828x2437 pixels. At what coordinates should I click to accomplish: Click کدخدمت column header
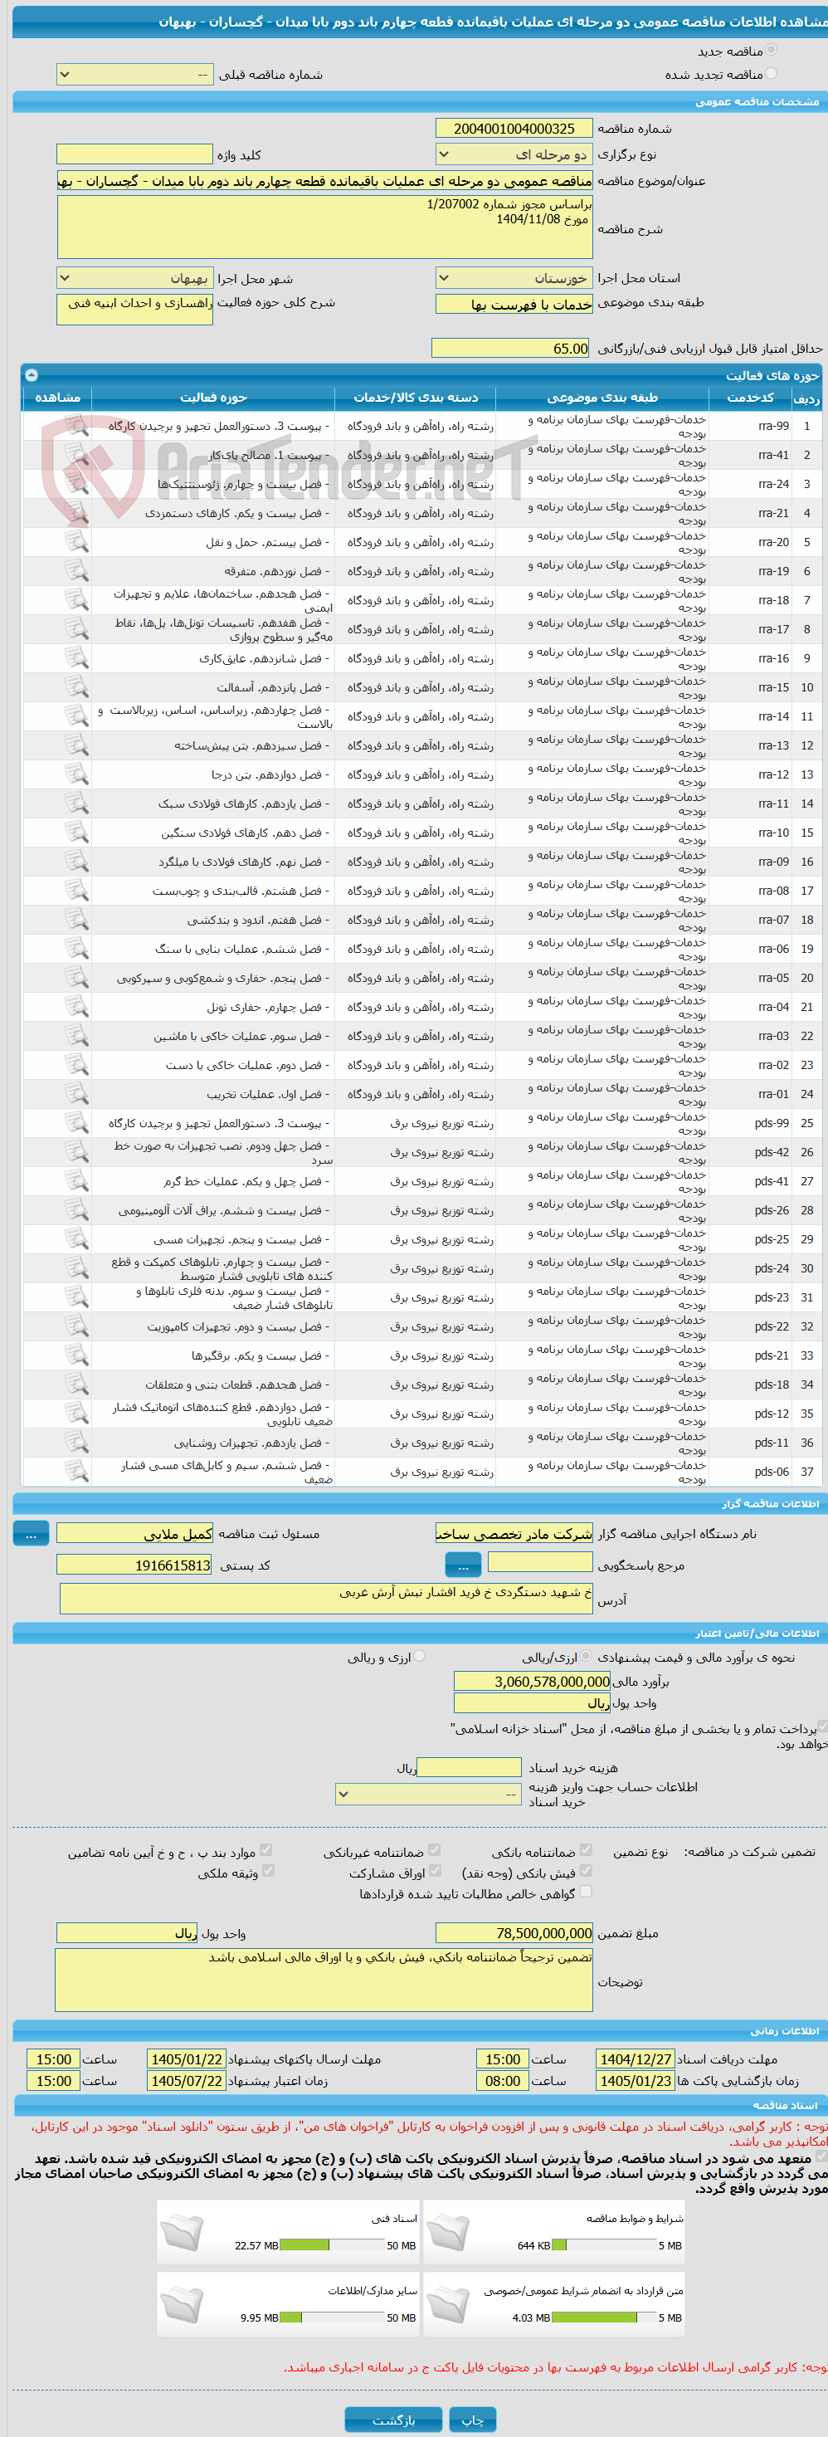pyautogui.click(x=751, y=398)
